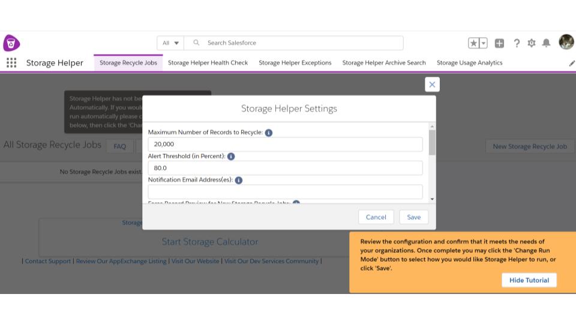This screenshot has height=324, width=576.
Task: Open Visit Our Dev Services Community link
Action: point(271,261)
